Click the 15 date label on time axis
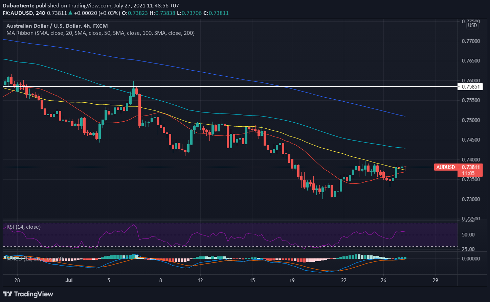This screenshot has width=490, height=302. coord(252,280)
